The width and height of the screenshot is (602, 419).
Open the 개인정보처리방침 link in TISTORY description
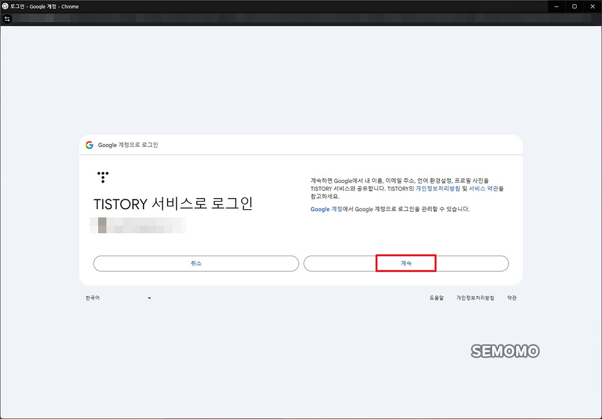[437, 189]
